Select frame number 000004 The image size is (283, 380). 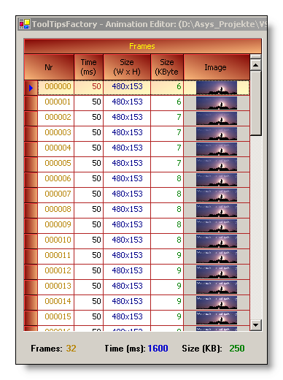(x=58, y=148)
